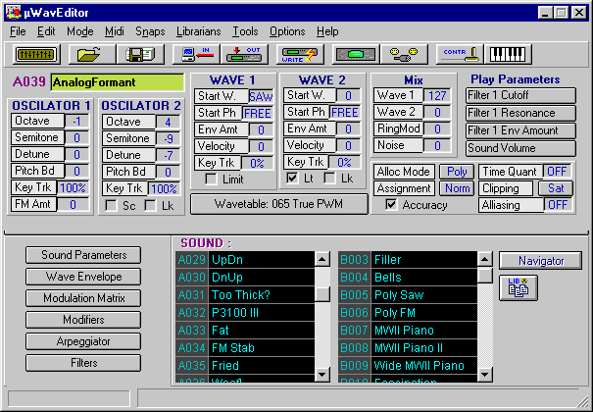
Task: Open the piano keyboard icon
Action: (x=507, y=54)
